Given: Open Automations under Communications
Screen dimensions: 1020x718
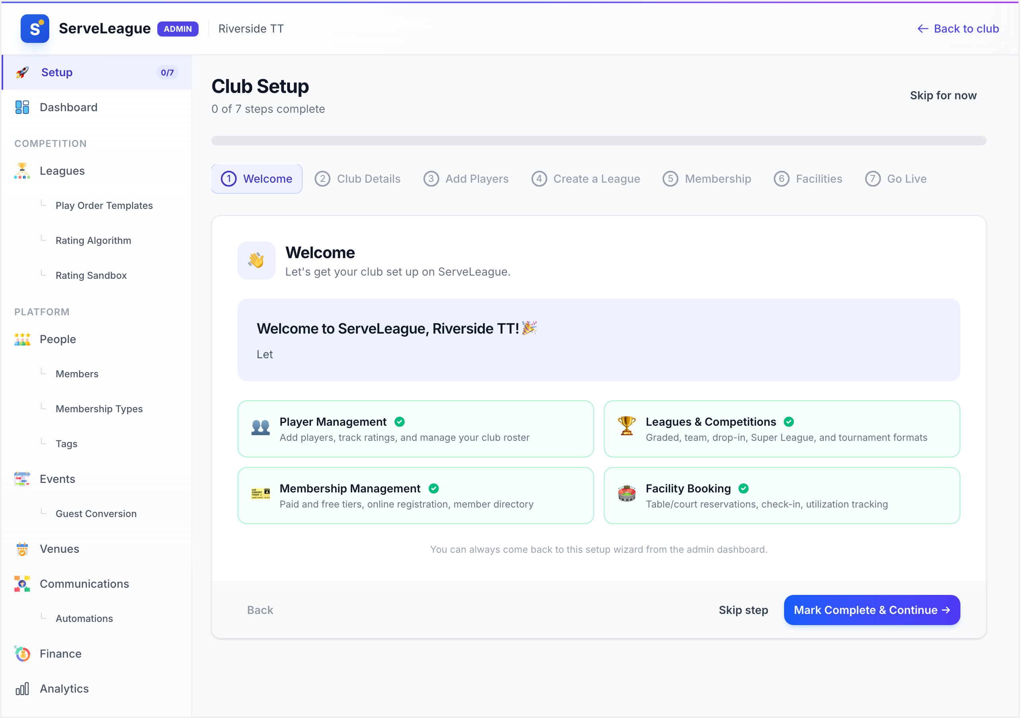Looking at the screenshot, I should [x=84, y=618].
